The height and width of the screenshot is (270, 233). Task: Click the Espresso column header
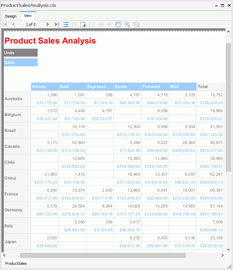[100, 87]
